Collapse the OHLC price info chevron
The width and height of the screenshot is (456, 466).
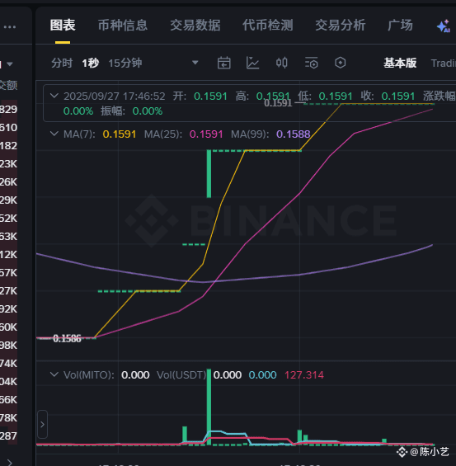(x=54, y=96)
